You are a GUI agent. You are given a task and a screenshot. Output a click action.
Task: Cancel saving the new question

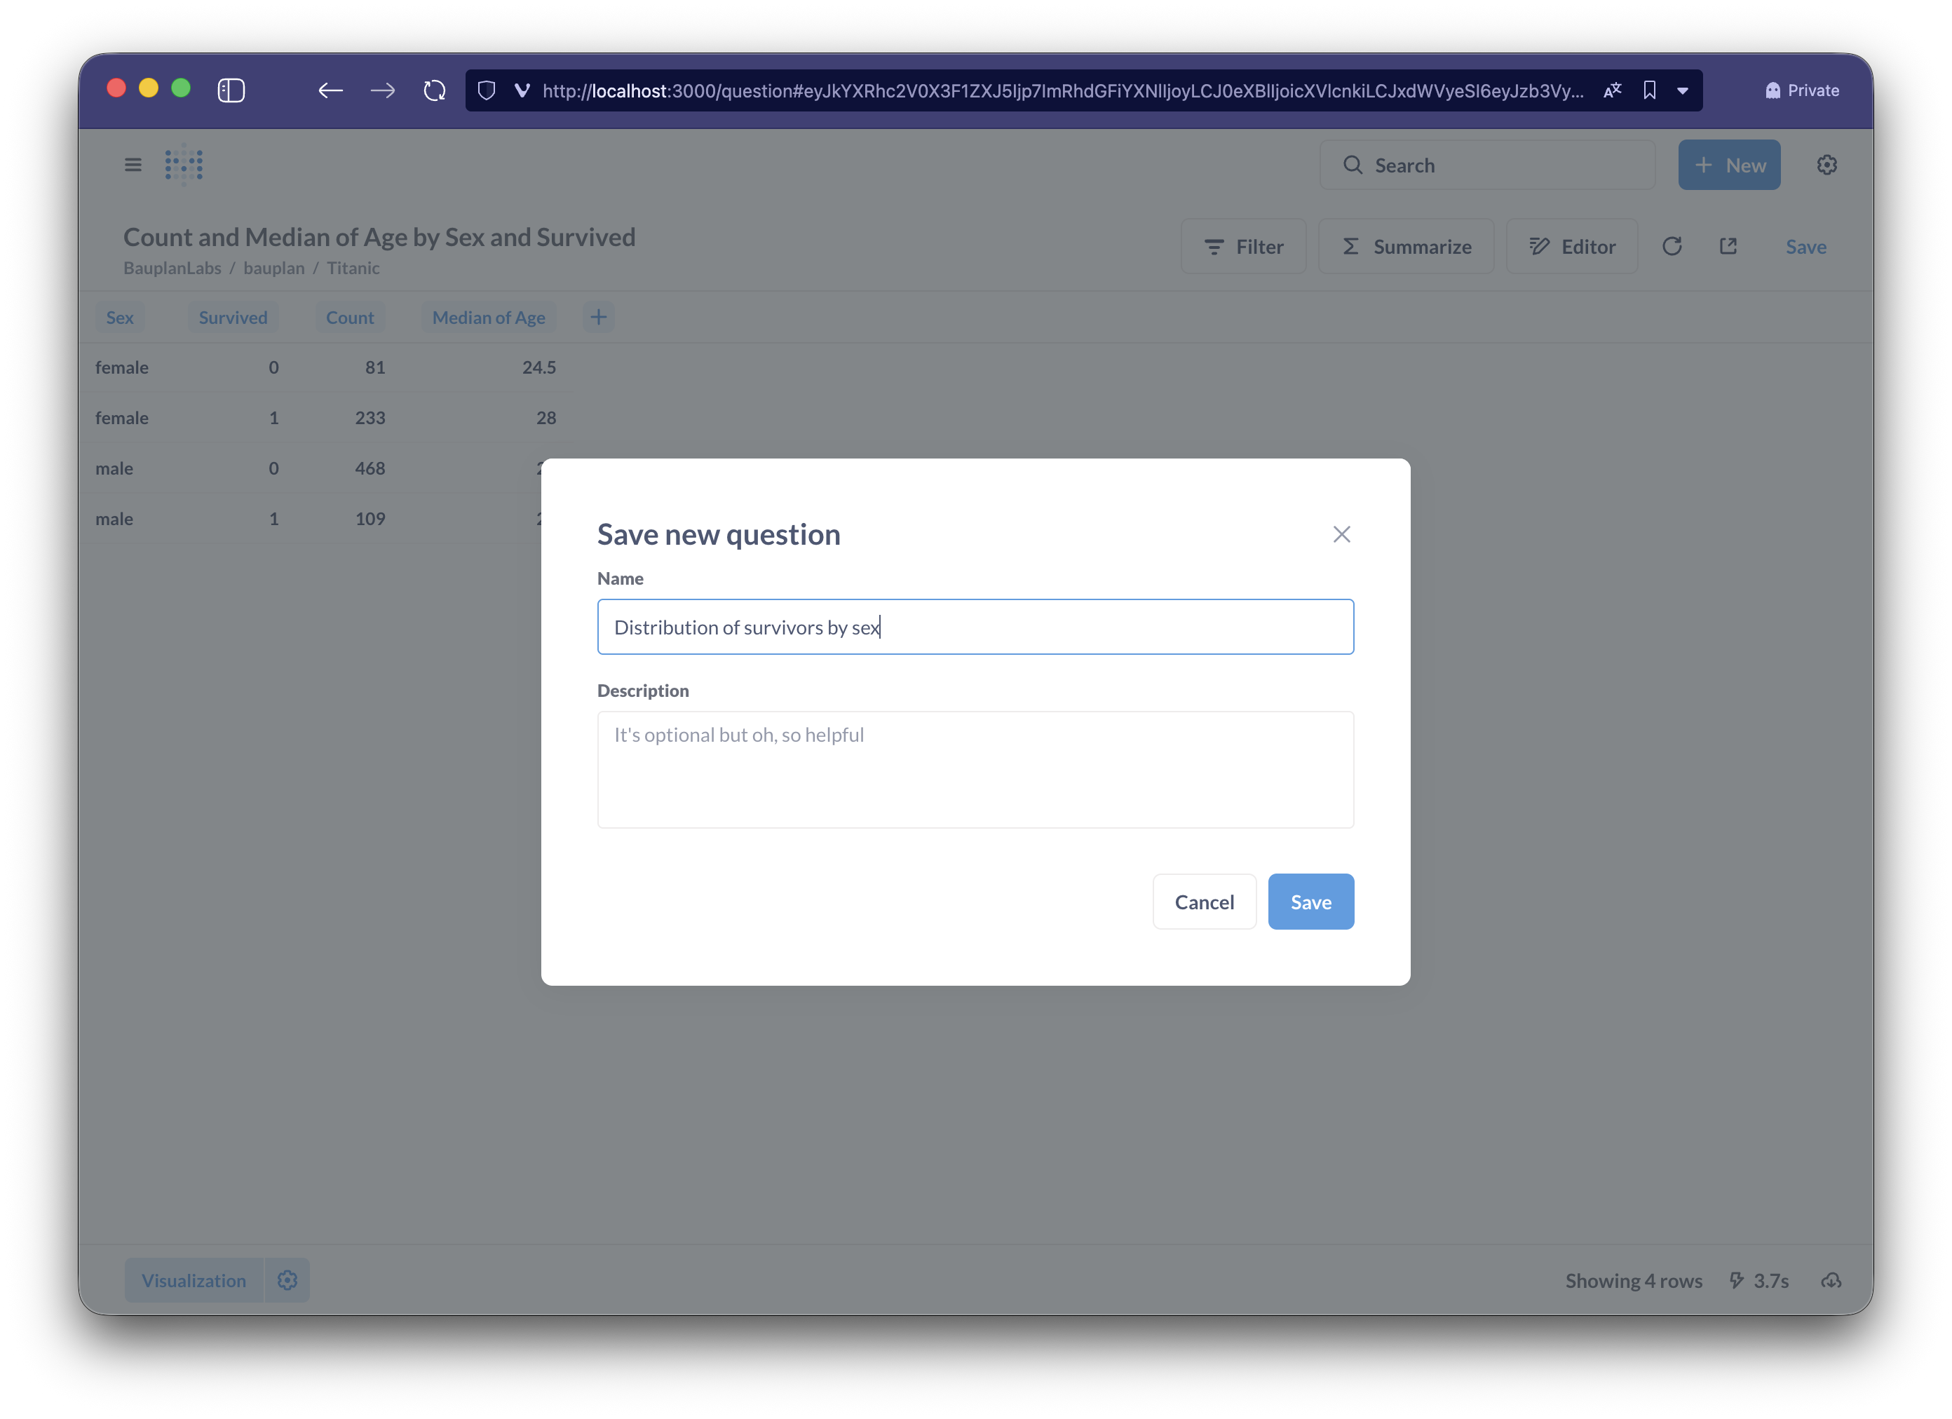pyautogui.click(x=1203, y=902)
